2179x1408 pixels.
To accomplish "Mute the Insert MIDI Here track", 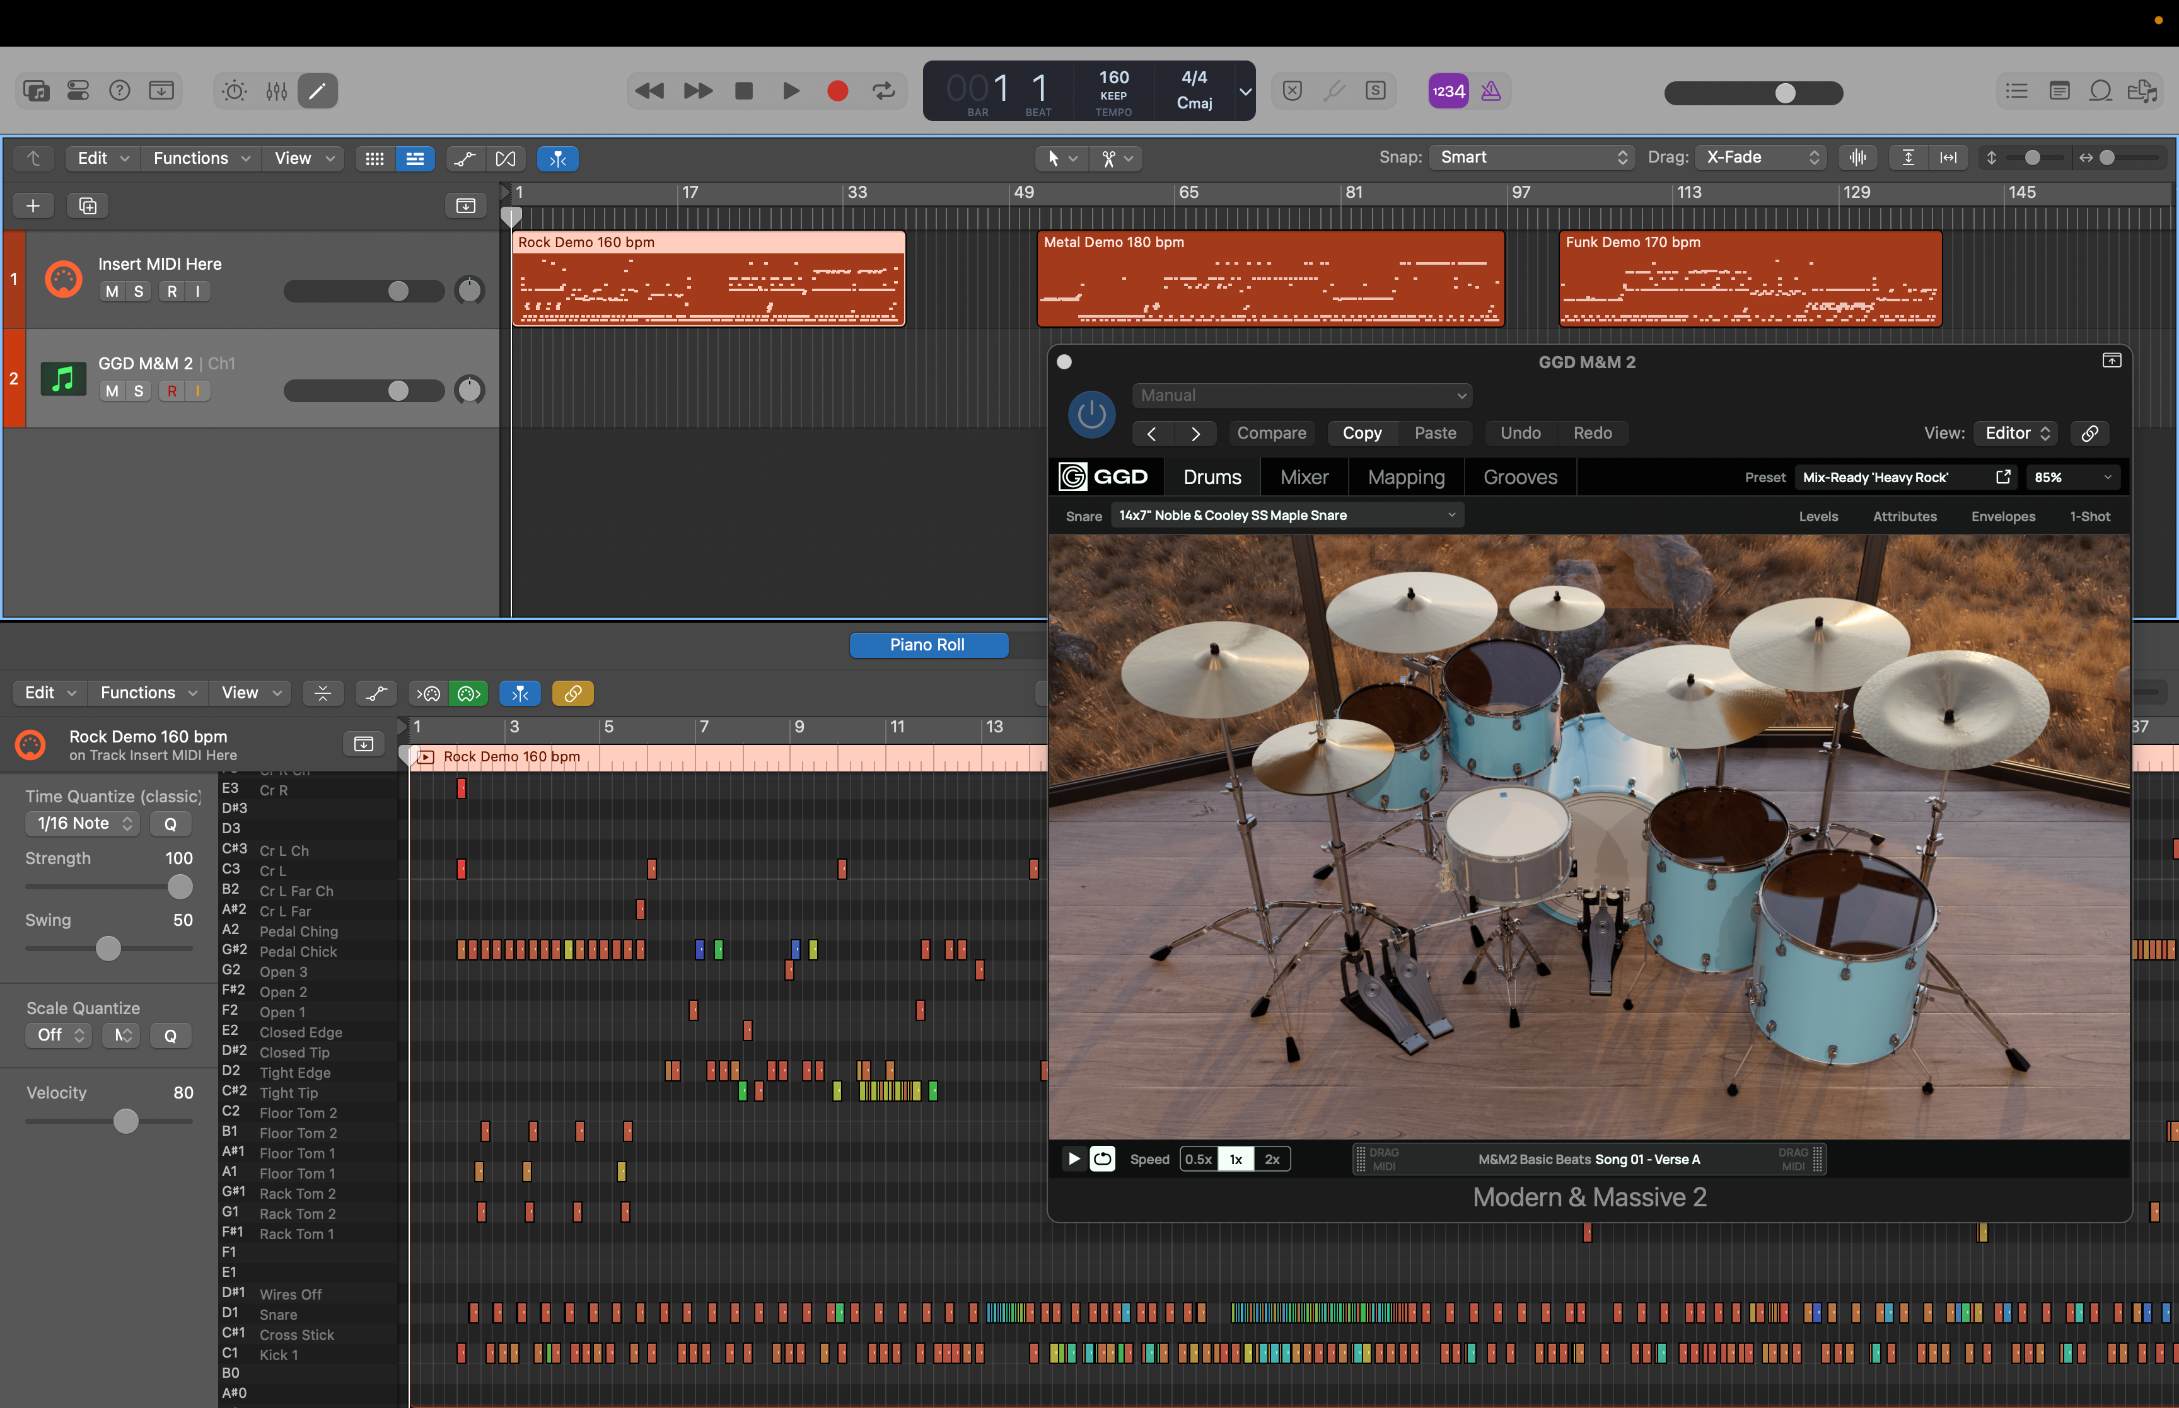I will (x=112, y=292).
